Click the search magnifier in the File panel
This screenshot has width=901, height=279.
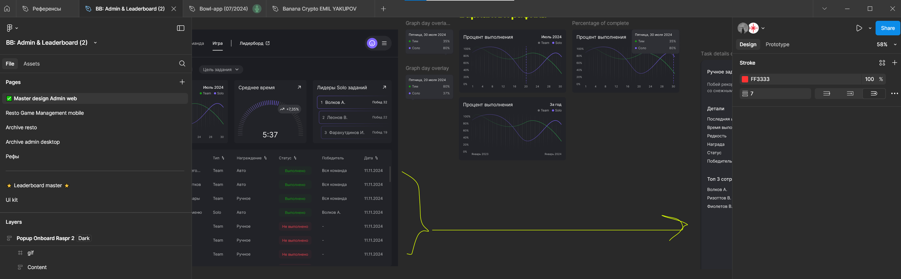(x=182, y=63)
